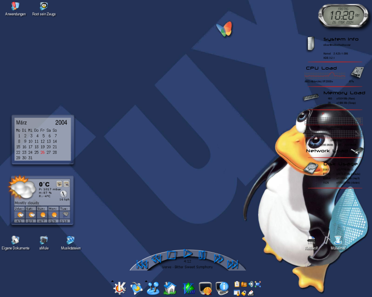
Task: Click the volume speaker tray icon
Action: coord(251,284)
